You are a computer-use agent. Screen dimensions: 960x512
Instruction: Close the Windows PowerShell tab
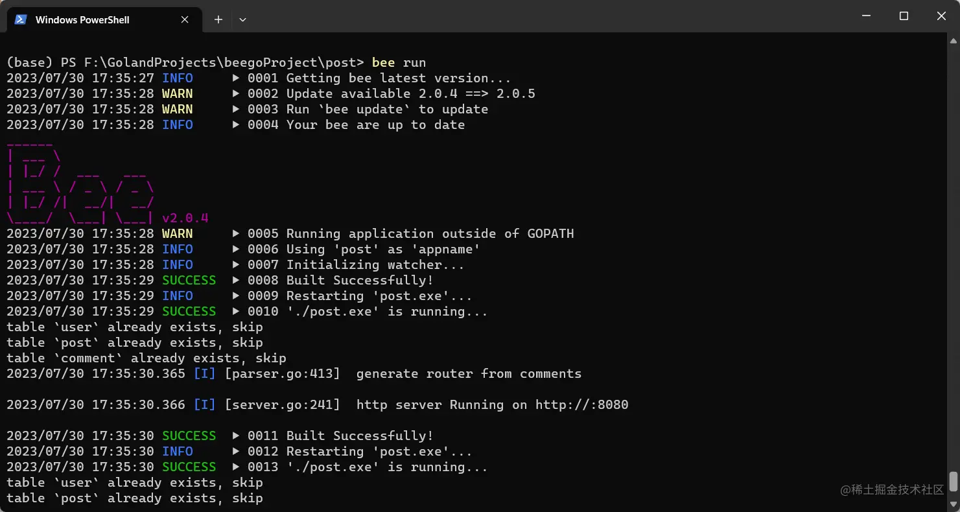pyautogui.click(x=185, y=19)
